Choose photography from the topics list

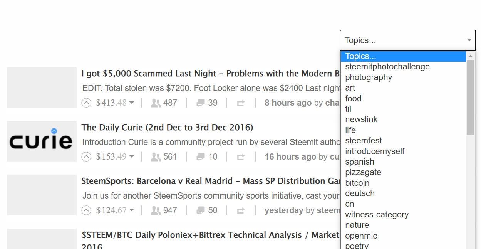[403, 77]
